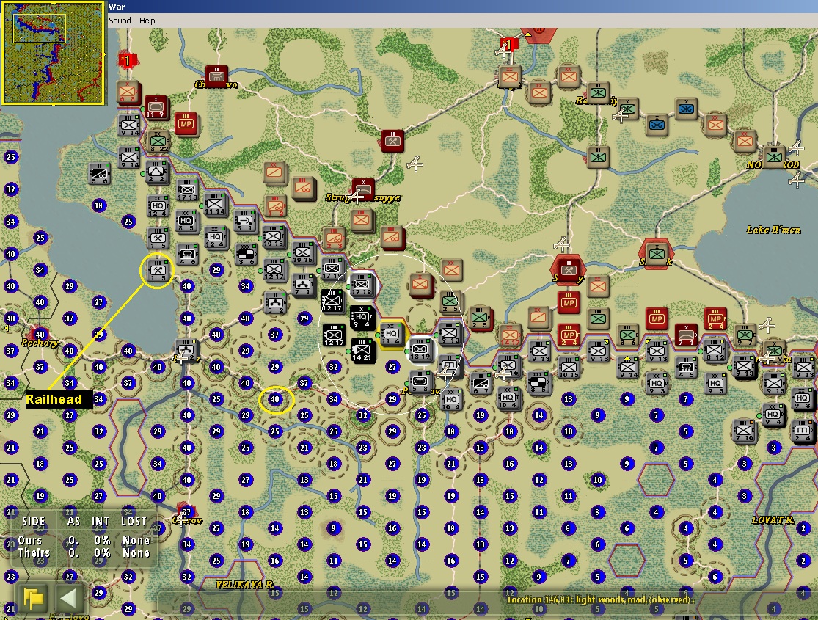Select the green 8-22 division unit
The height and width of the screenshot is (620, 818).
tap(158, 141)
